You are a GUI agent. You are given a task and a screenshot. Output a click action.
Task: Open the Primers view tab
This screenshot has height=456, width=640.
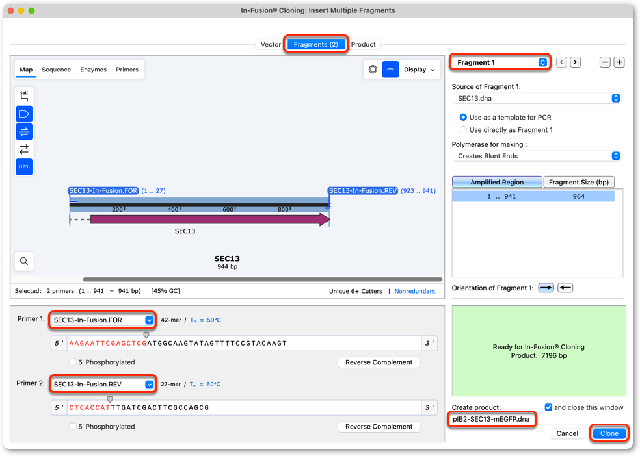127,70
